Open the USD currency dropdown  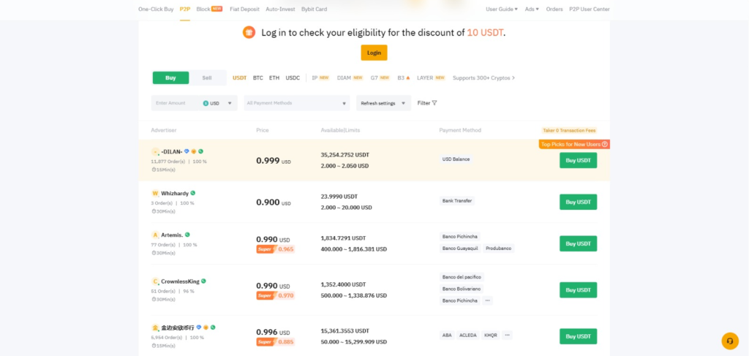(x=219, y=103)
